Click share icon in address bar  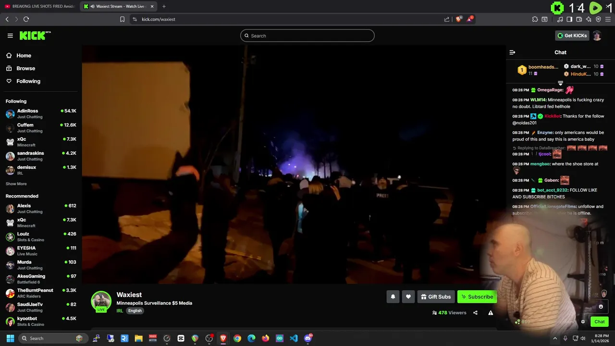pos(447,19)
